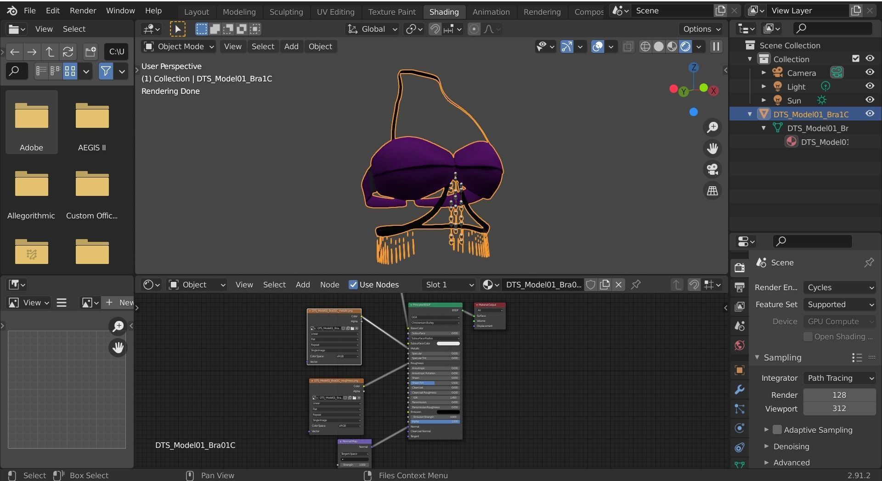Screen dimensions: 882x481
Task: Pin the node editor material
Action: tap(636, 285)
